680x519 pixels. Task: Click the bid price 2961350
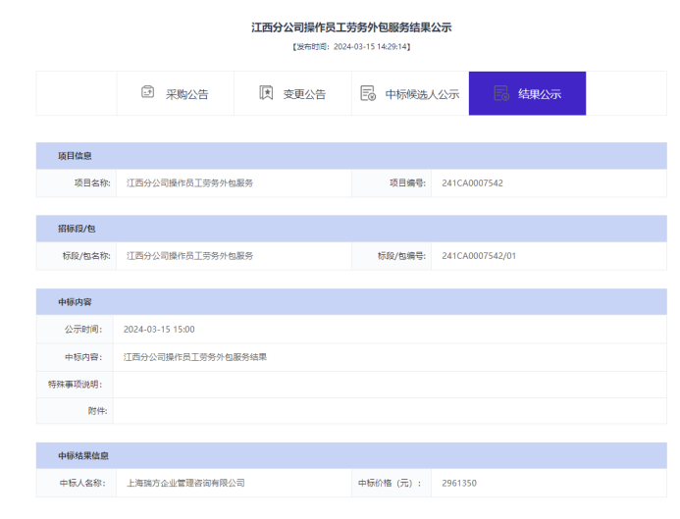(x=459, y=483)
